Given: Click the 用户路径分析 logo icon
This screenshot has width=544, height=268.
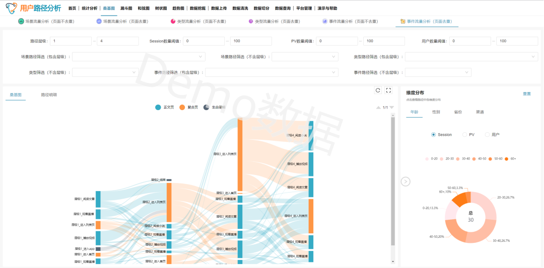Looking at the screenshot, I should tap(12, 8).
